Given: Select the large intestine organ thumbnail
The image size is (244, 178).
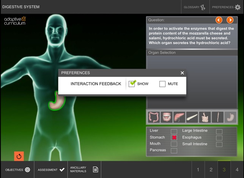Looking at the screenshot, I should coord(154,117).
